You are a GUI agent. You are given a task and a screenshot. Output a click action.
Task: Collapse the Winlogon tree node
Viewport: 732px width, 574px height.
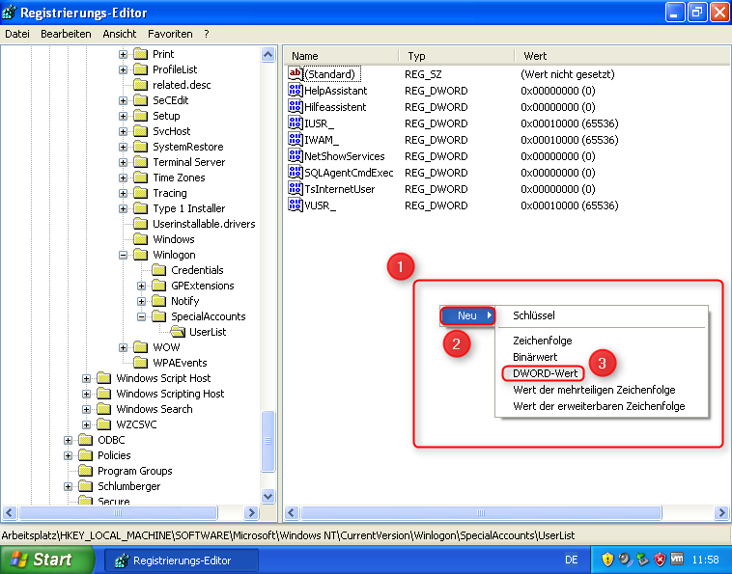pos(123,255)
